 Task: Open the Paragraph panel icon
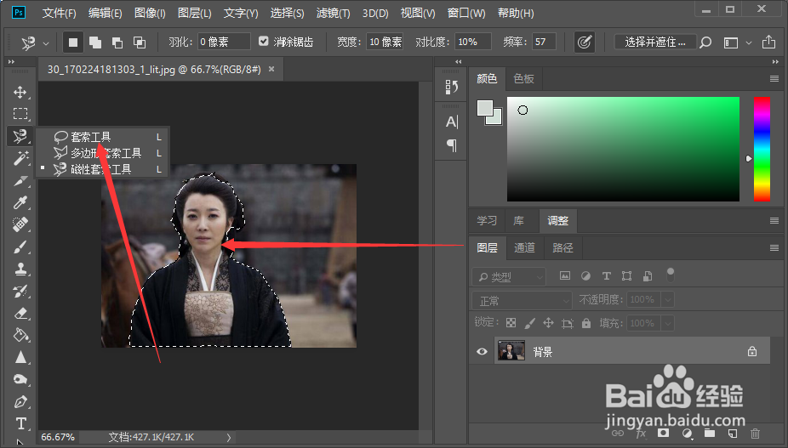(451, 145)
